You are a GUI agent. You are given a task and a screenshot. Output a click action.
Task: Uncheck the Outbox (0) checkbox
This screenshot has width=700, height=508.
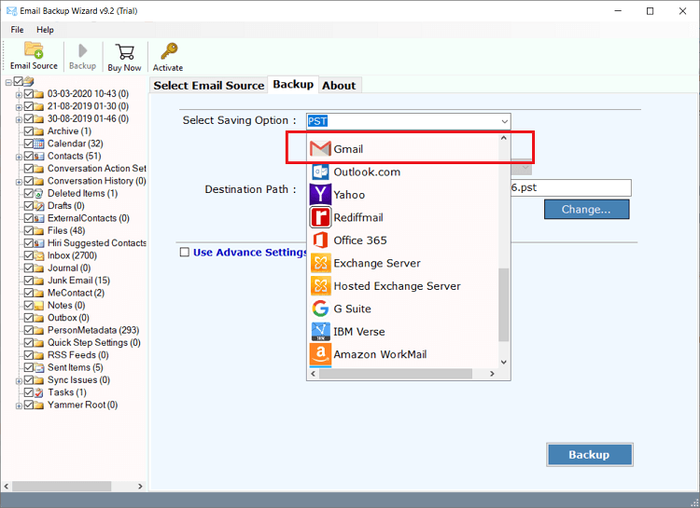[x=29, y=318]
